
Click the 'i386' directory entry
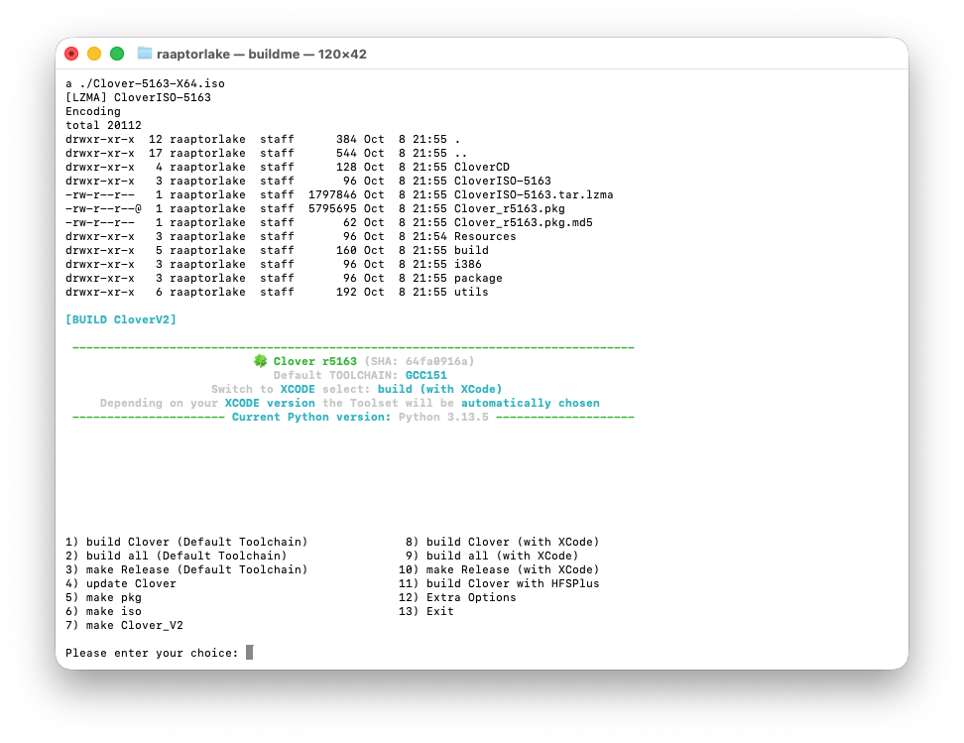pos(468,265)
